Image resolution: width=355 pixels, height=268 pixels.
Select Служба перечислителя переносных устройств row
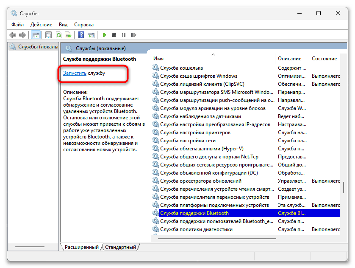246,197
